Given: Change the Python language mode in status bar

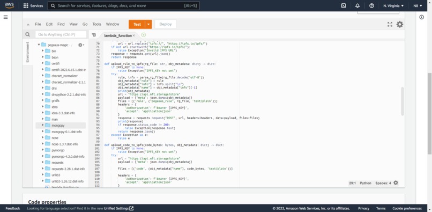Looking at the screenshot, I should [366, 183].
